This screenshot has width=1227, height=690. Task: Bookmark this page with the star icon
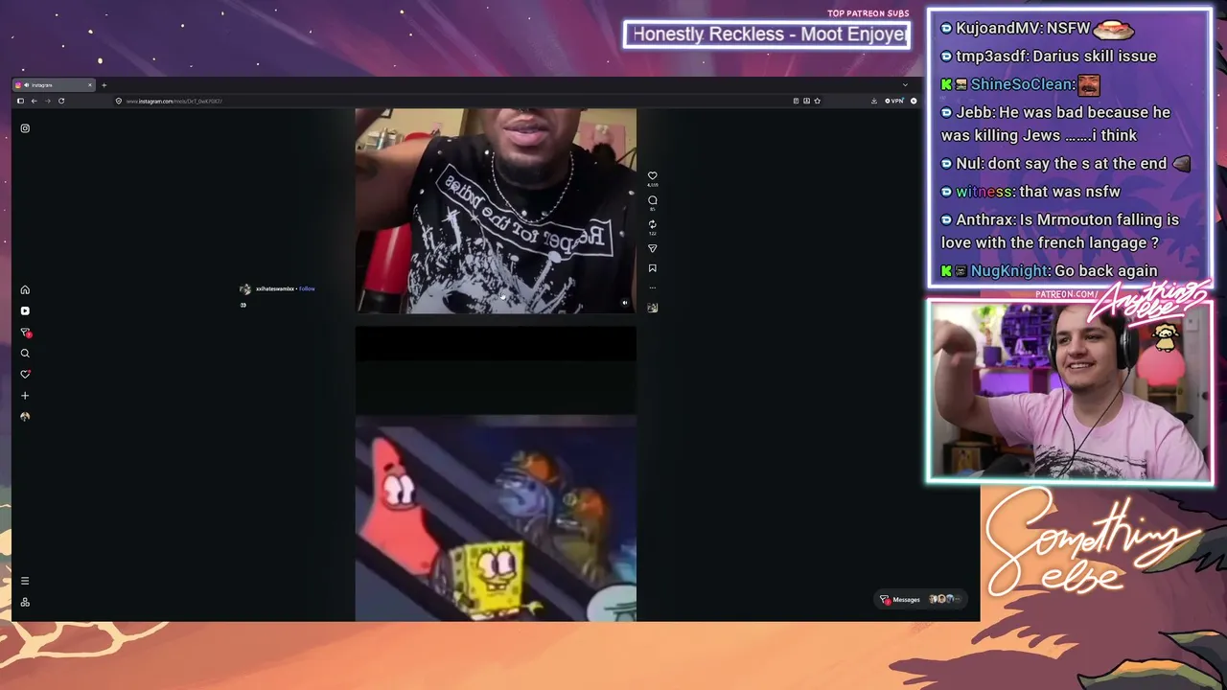817,101
